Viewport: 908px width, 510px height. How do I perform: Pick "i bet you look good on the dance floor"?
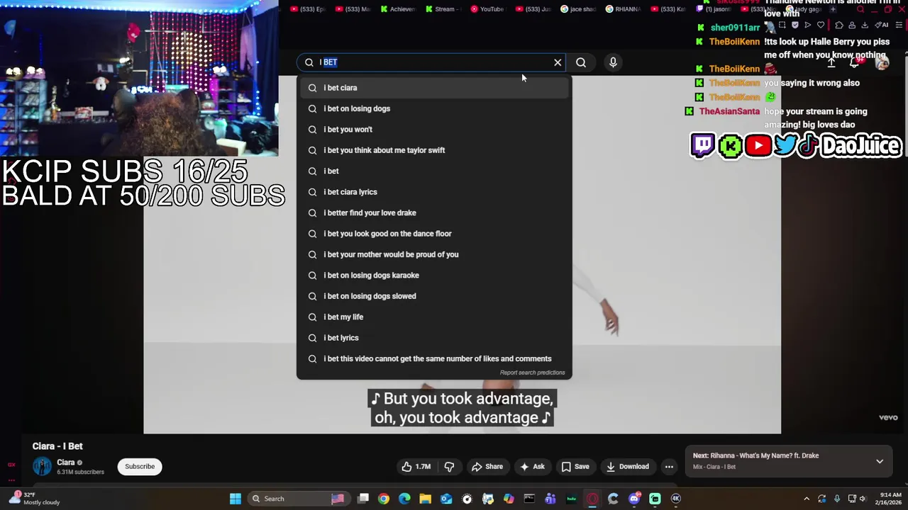433,234
